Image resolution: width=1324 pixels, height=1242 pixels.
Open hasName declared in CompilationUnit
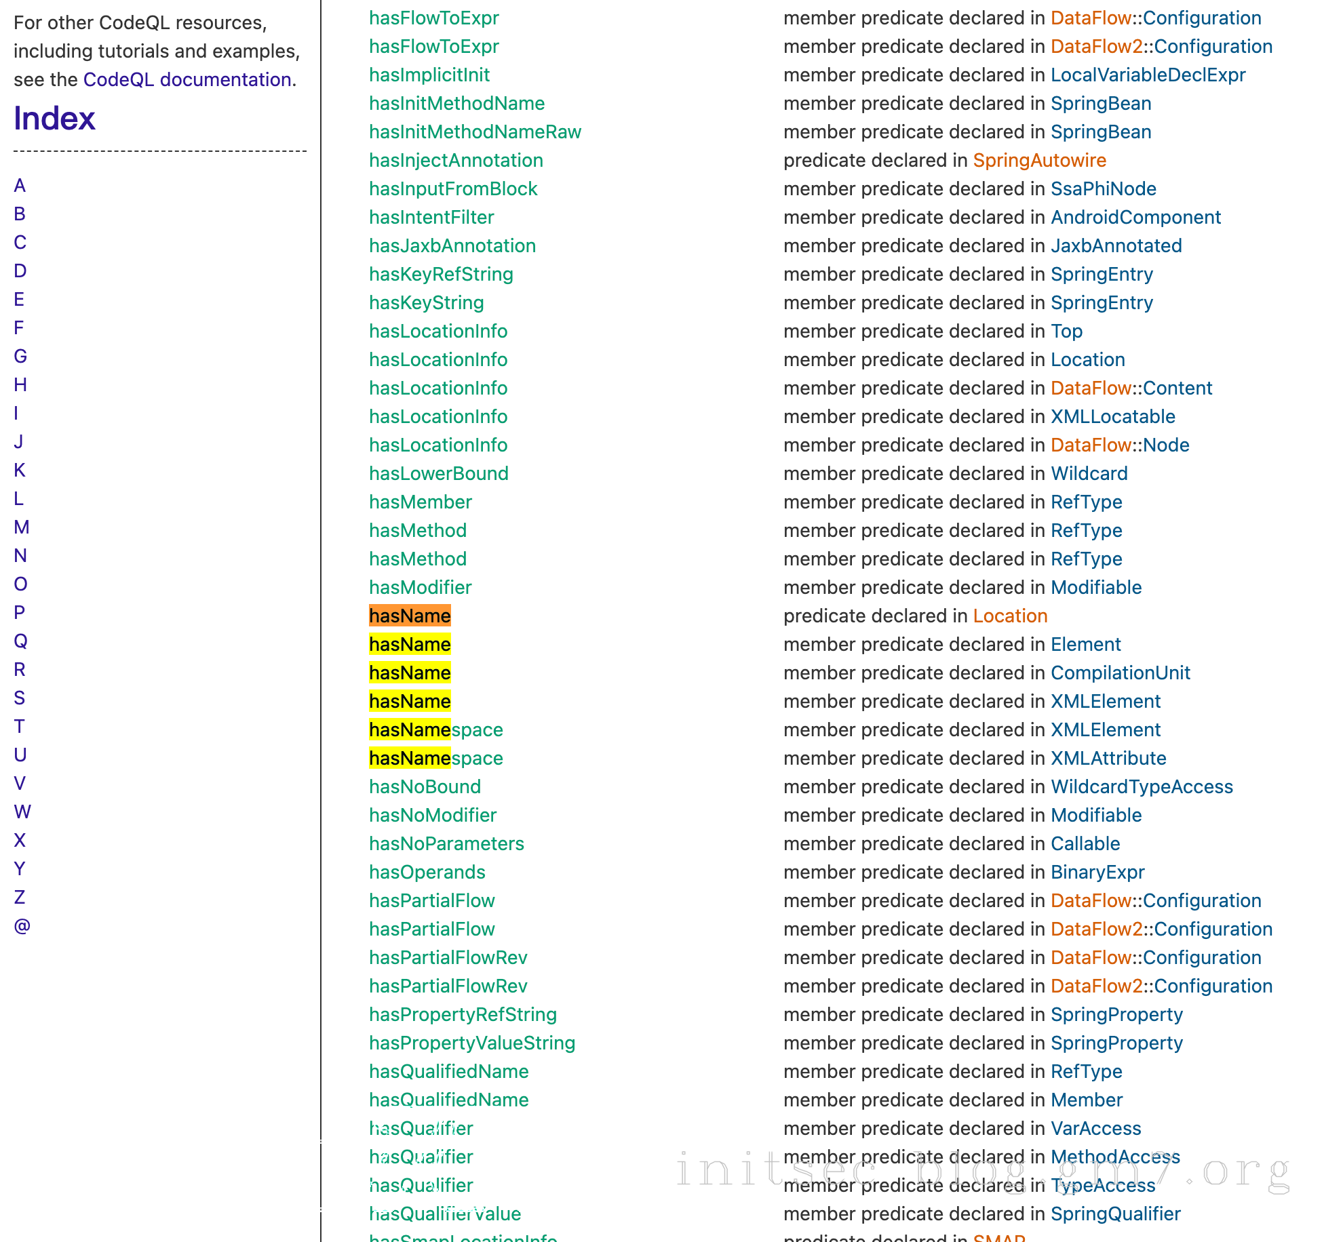tap(410, 673)
